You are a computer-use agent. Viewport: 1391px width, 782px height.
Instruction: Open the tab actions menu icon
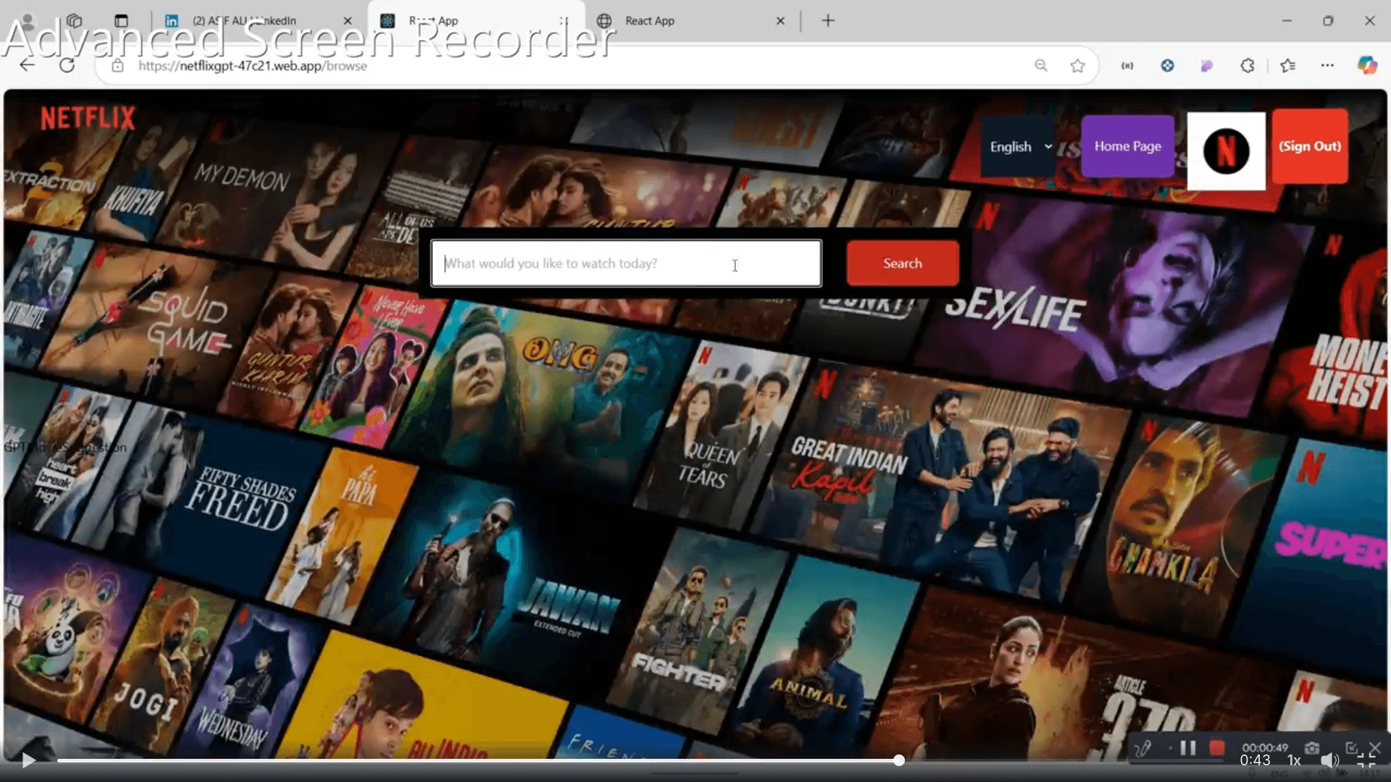[121, 21]
